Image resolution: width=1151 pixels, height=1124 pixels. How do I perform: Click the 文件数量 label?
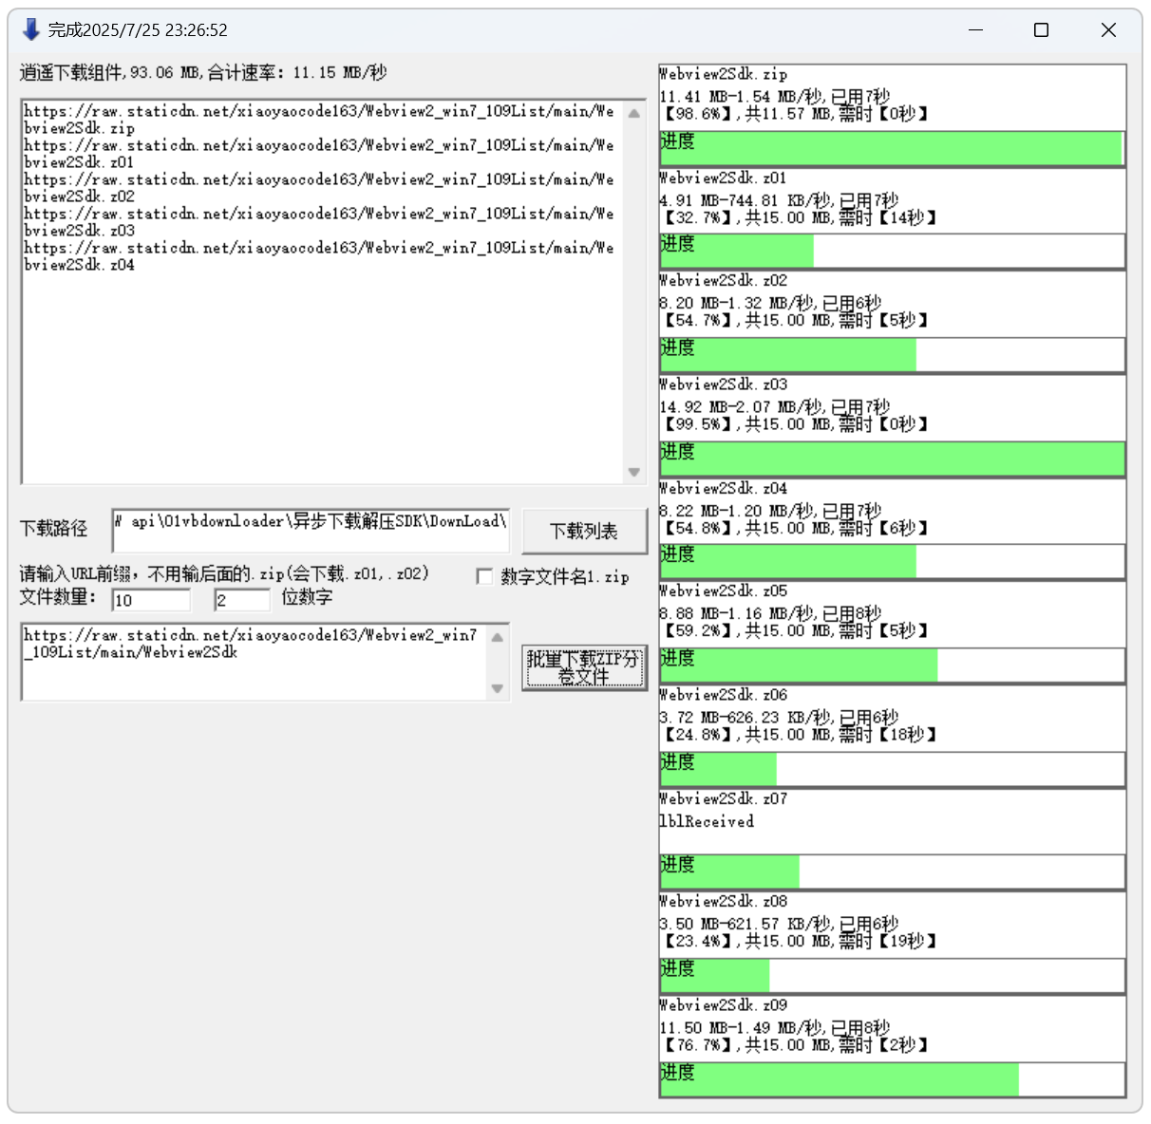tap(57, 597)
